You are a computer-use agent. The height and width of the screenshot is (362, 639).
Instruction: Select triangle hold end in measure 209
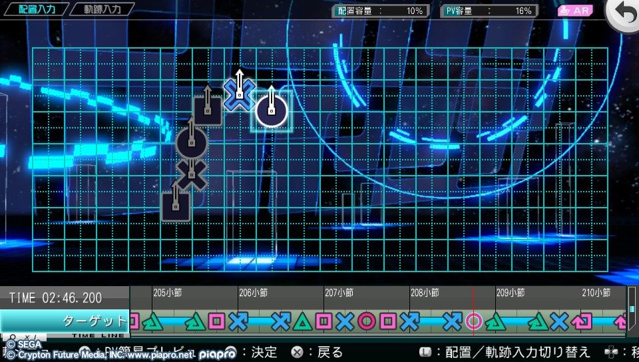tap(538, 321)
